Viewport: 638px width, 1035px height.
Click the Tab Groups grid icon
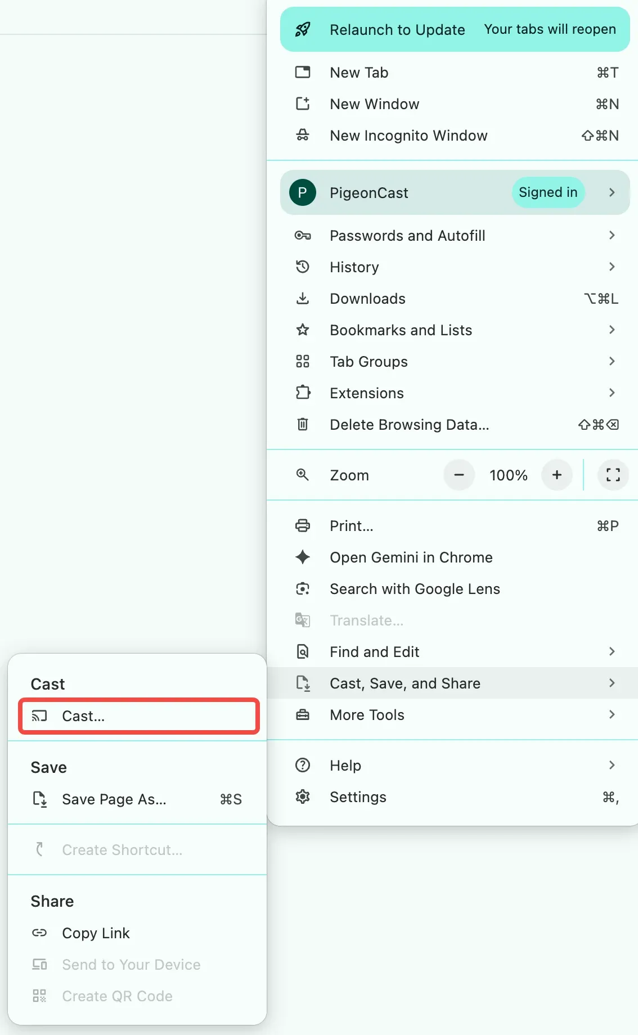pyautogui.click(x=303, y=361)
